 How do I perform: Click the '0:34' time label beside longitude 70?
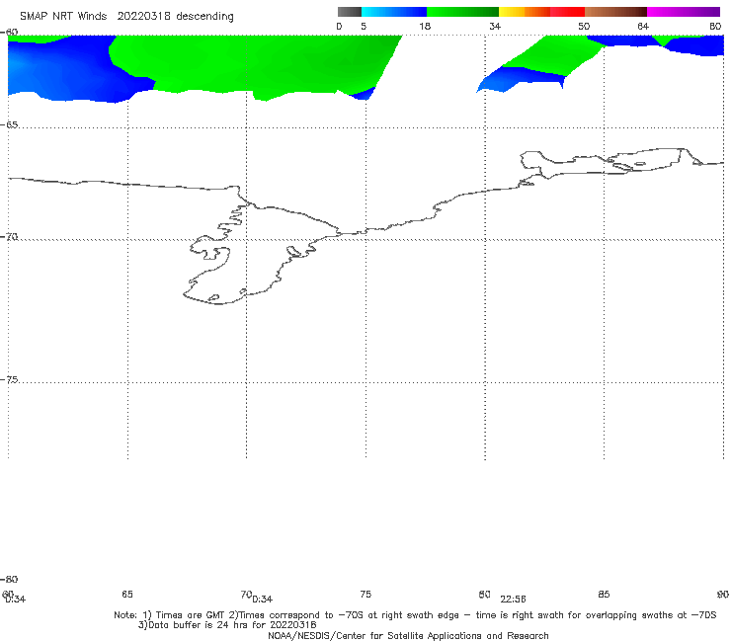click(x=263, y=600)
